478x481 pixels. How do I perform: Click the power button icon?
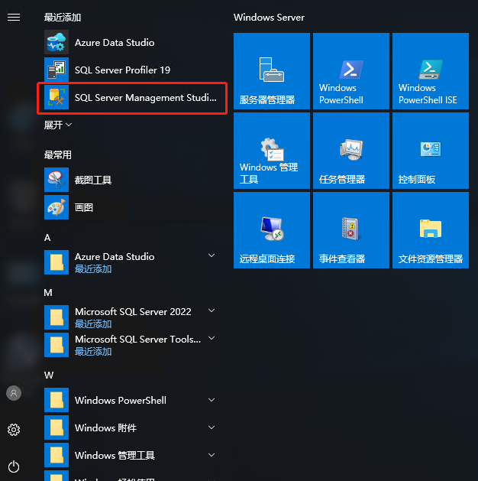point(14,466)
